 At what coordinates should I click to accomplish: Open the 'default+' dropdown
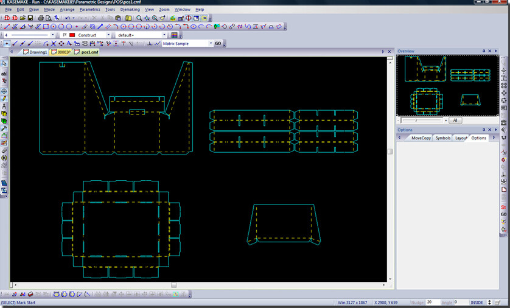[x=164, y=35]
